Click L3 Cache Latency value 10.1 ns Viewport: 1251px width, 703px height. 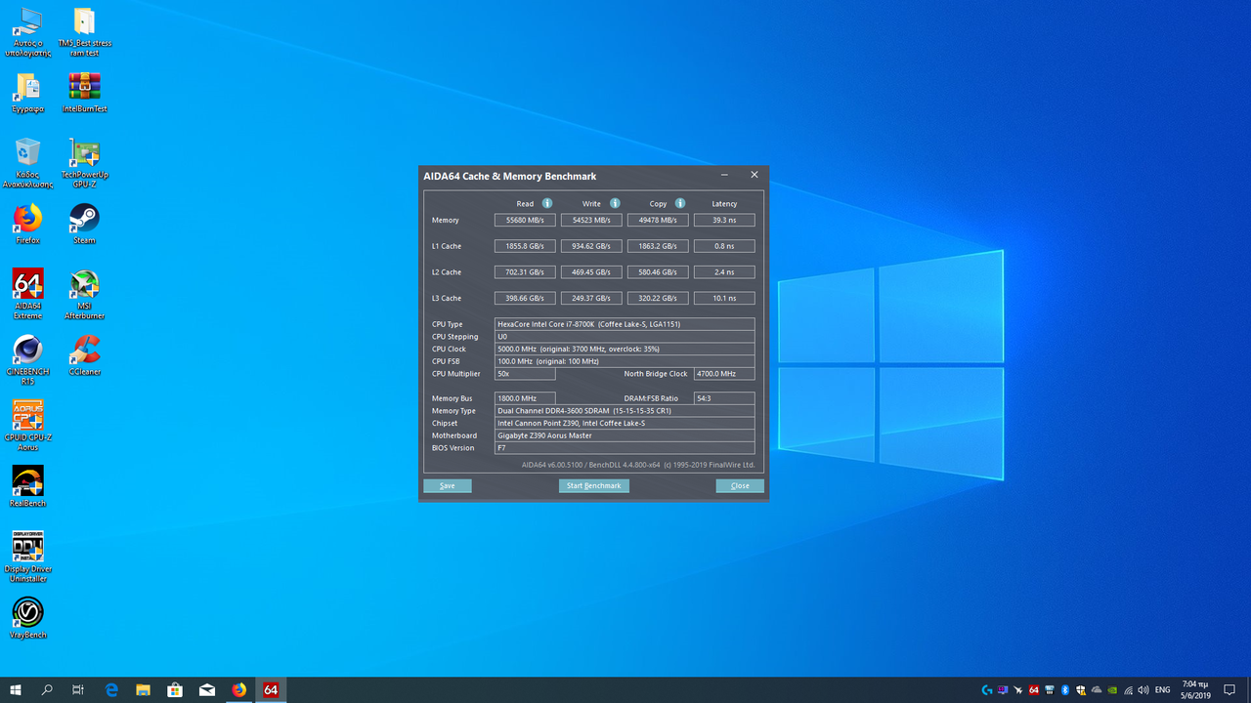(x=724, y=298)
